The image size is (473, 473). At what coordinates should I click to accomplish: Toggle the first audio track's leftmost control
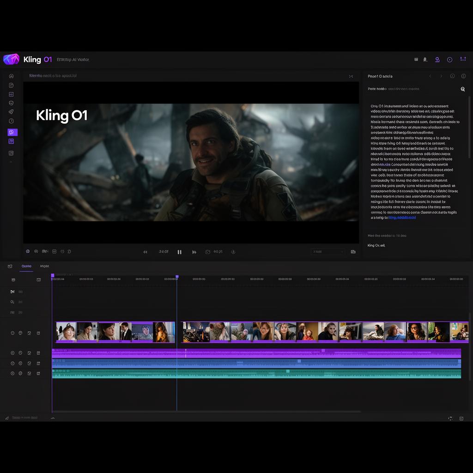13,353
